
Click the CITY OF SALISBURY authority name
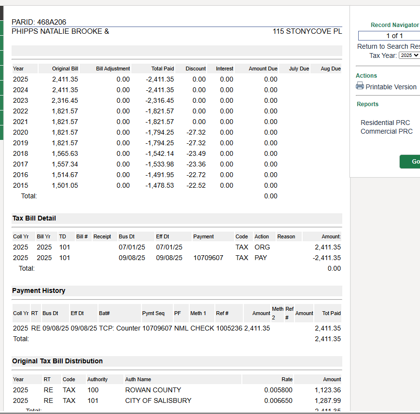tap(158, 400)
